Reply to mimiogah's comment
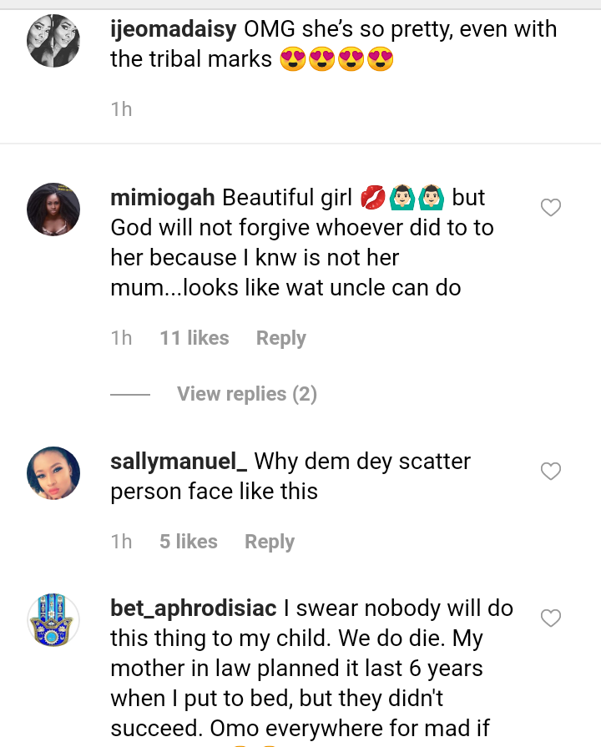The height and width of the screenshot is (747, 601). tap(280, 338)
